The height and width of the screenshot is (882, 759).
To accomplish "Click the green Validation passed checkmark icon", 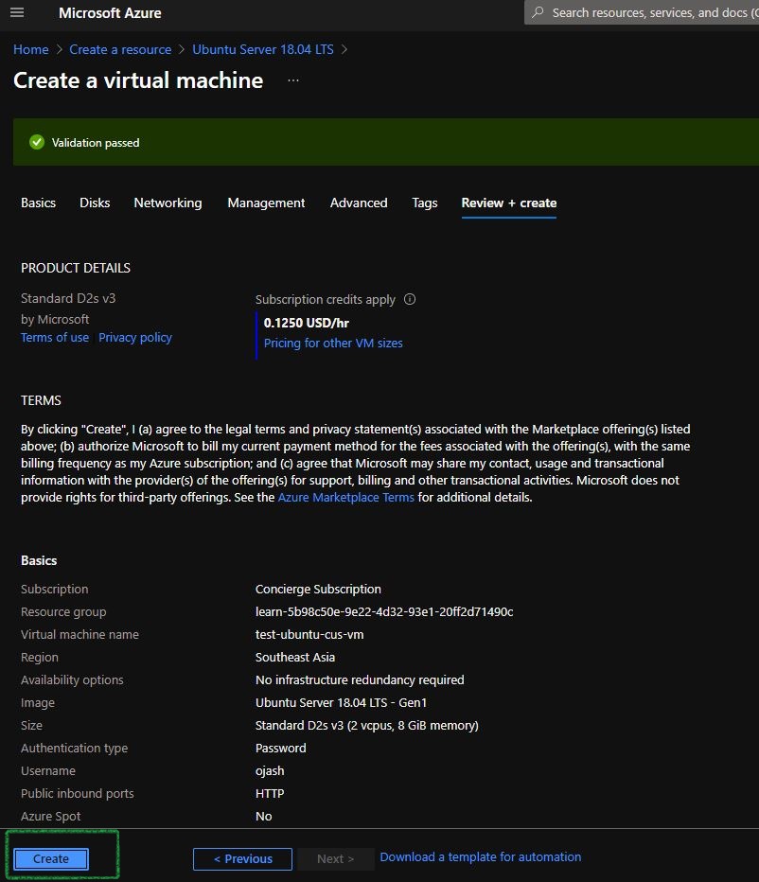I will [37, 142].
